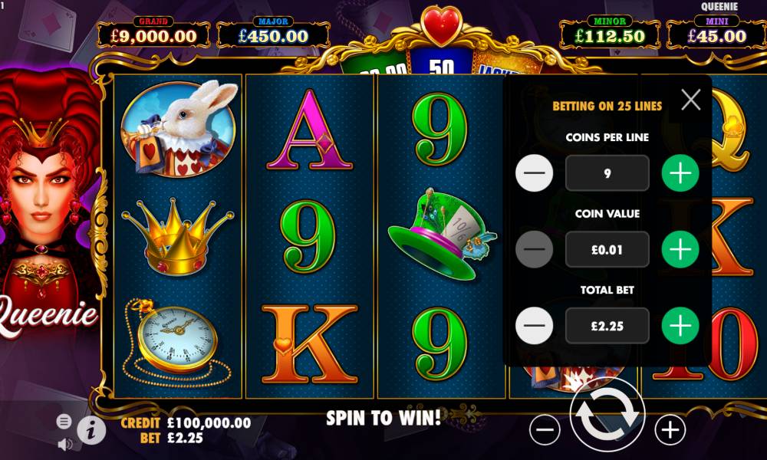Close the bet settings panel
The width and height of the screenshot is (767, 460).
[691, 100]
